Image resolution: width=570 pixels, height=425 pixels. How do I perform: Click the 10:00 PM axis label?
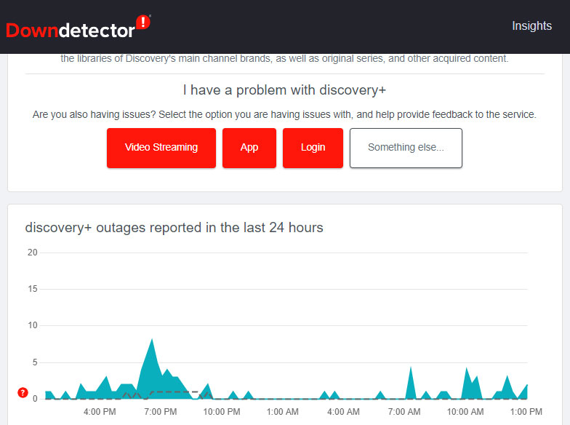pos(221,412)
